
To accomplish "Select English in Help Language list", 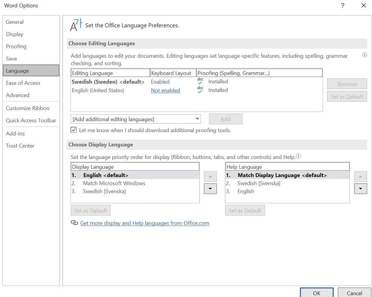I will pos(287,191).
